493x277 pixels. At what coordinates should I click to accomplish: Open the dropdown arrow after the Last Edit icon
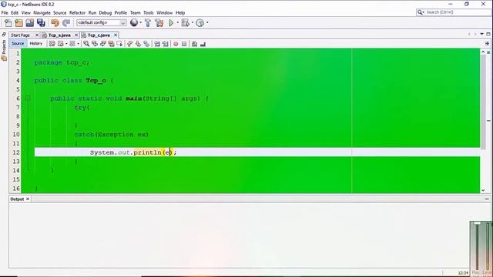pos(66,44)
